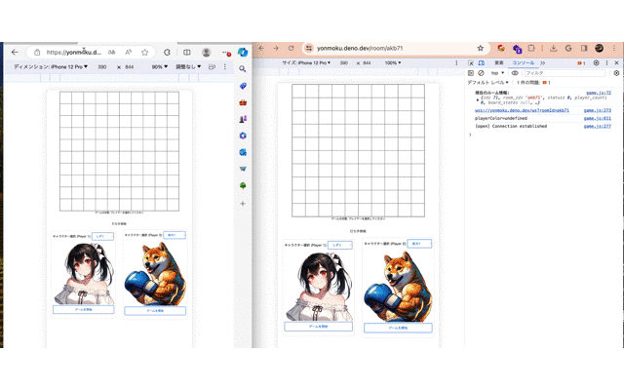Open Edge sidebar Microsoft 365 icon

(243, 136)
